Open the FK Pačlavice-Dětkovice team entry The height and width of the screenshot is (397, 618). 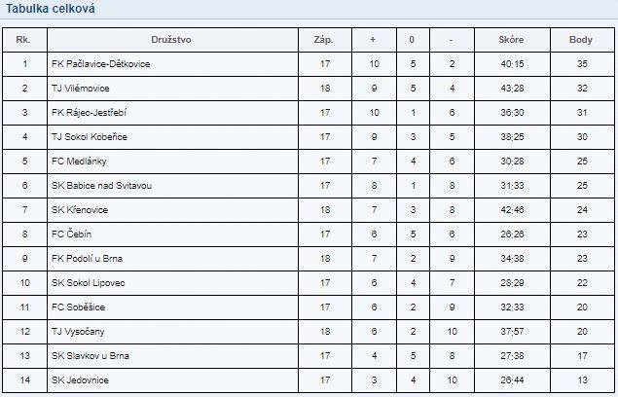100,64
